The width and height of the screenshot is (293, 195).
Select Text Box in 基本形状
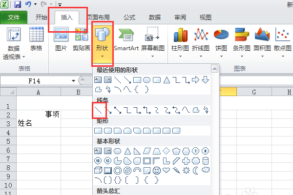[x=98, y=151]
